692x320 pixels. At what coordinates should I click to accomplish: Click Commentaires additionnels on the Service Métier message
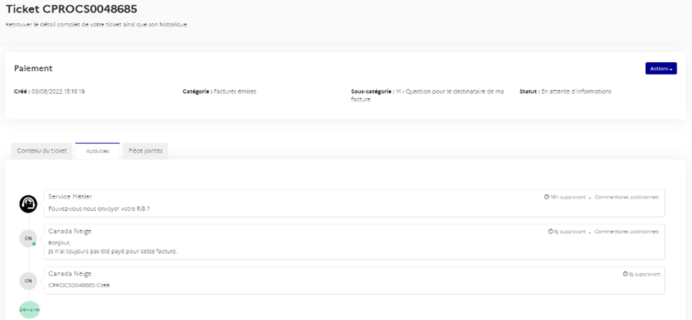pyautogui.click(x=626, y=197)
